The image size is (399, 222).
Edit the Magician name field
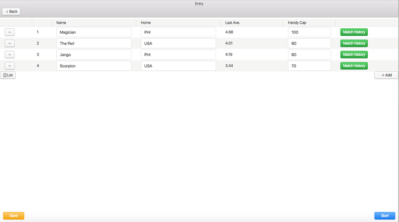point(94,32)
